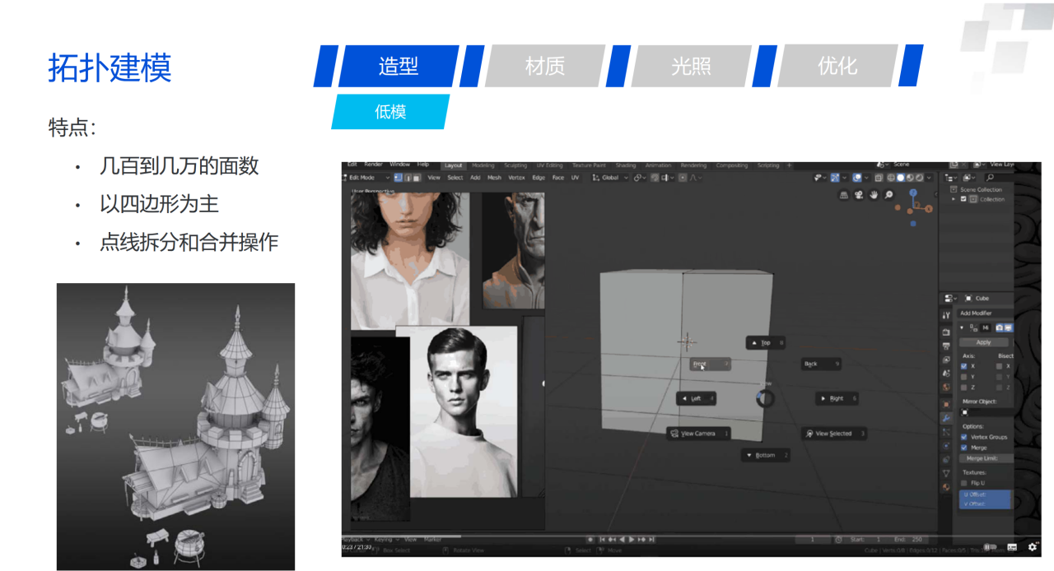Click the play animation button
Viewport: 1054px width, 571px height.
coord(632,540)
